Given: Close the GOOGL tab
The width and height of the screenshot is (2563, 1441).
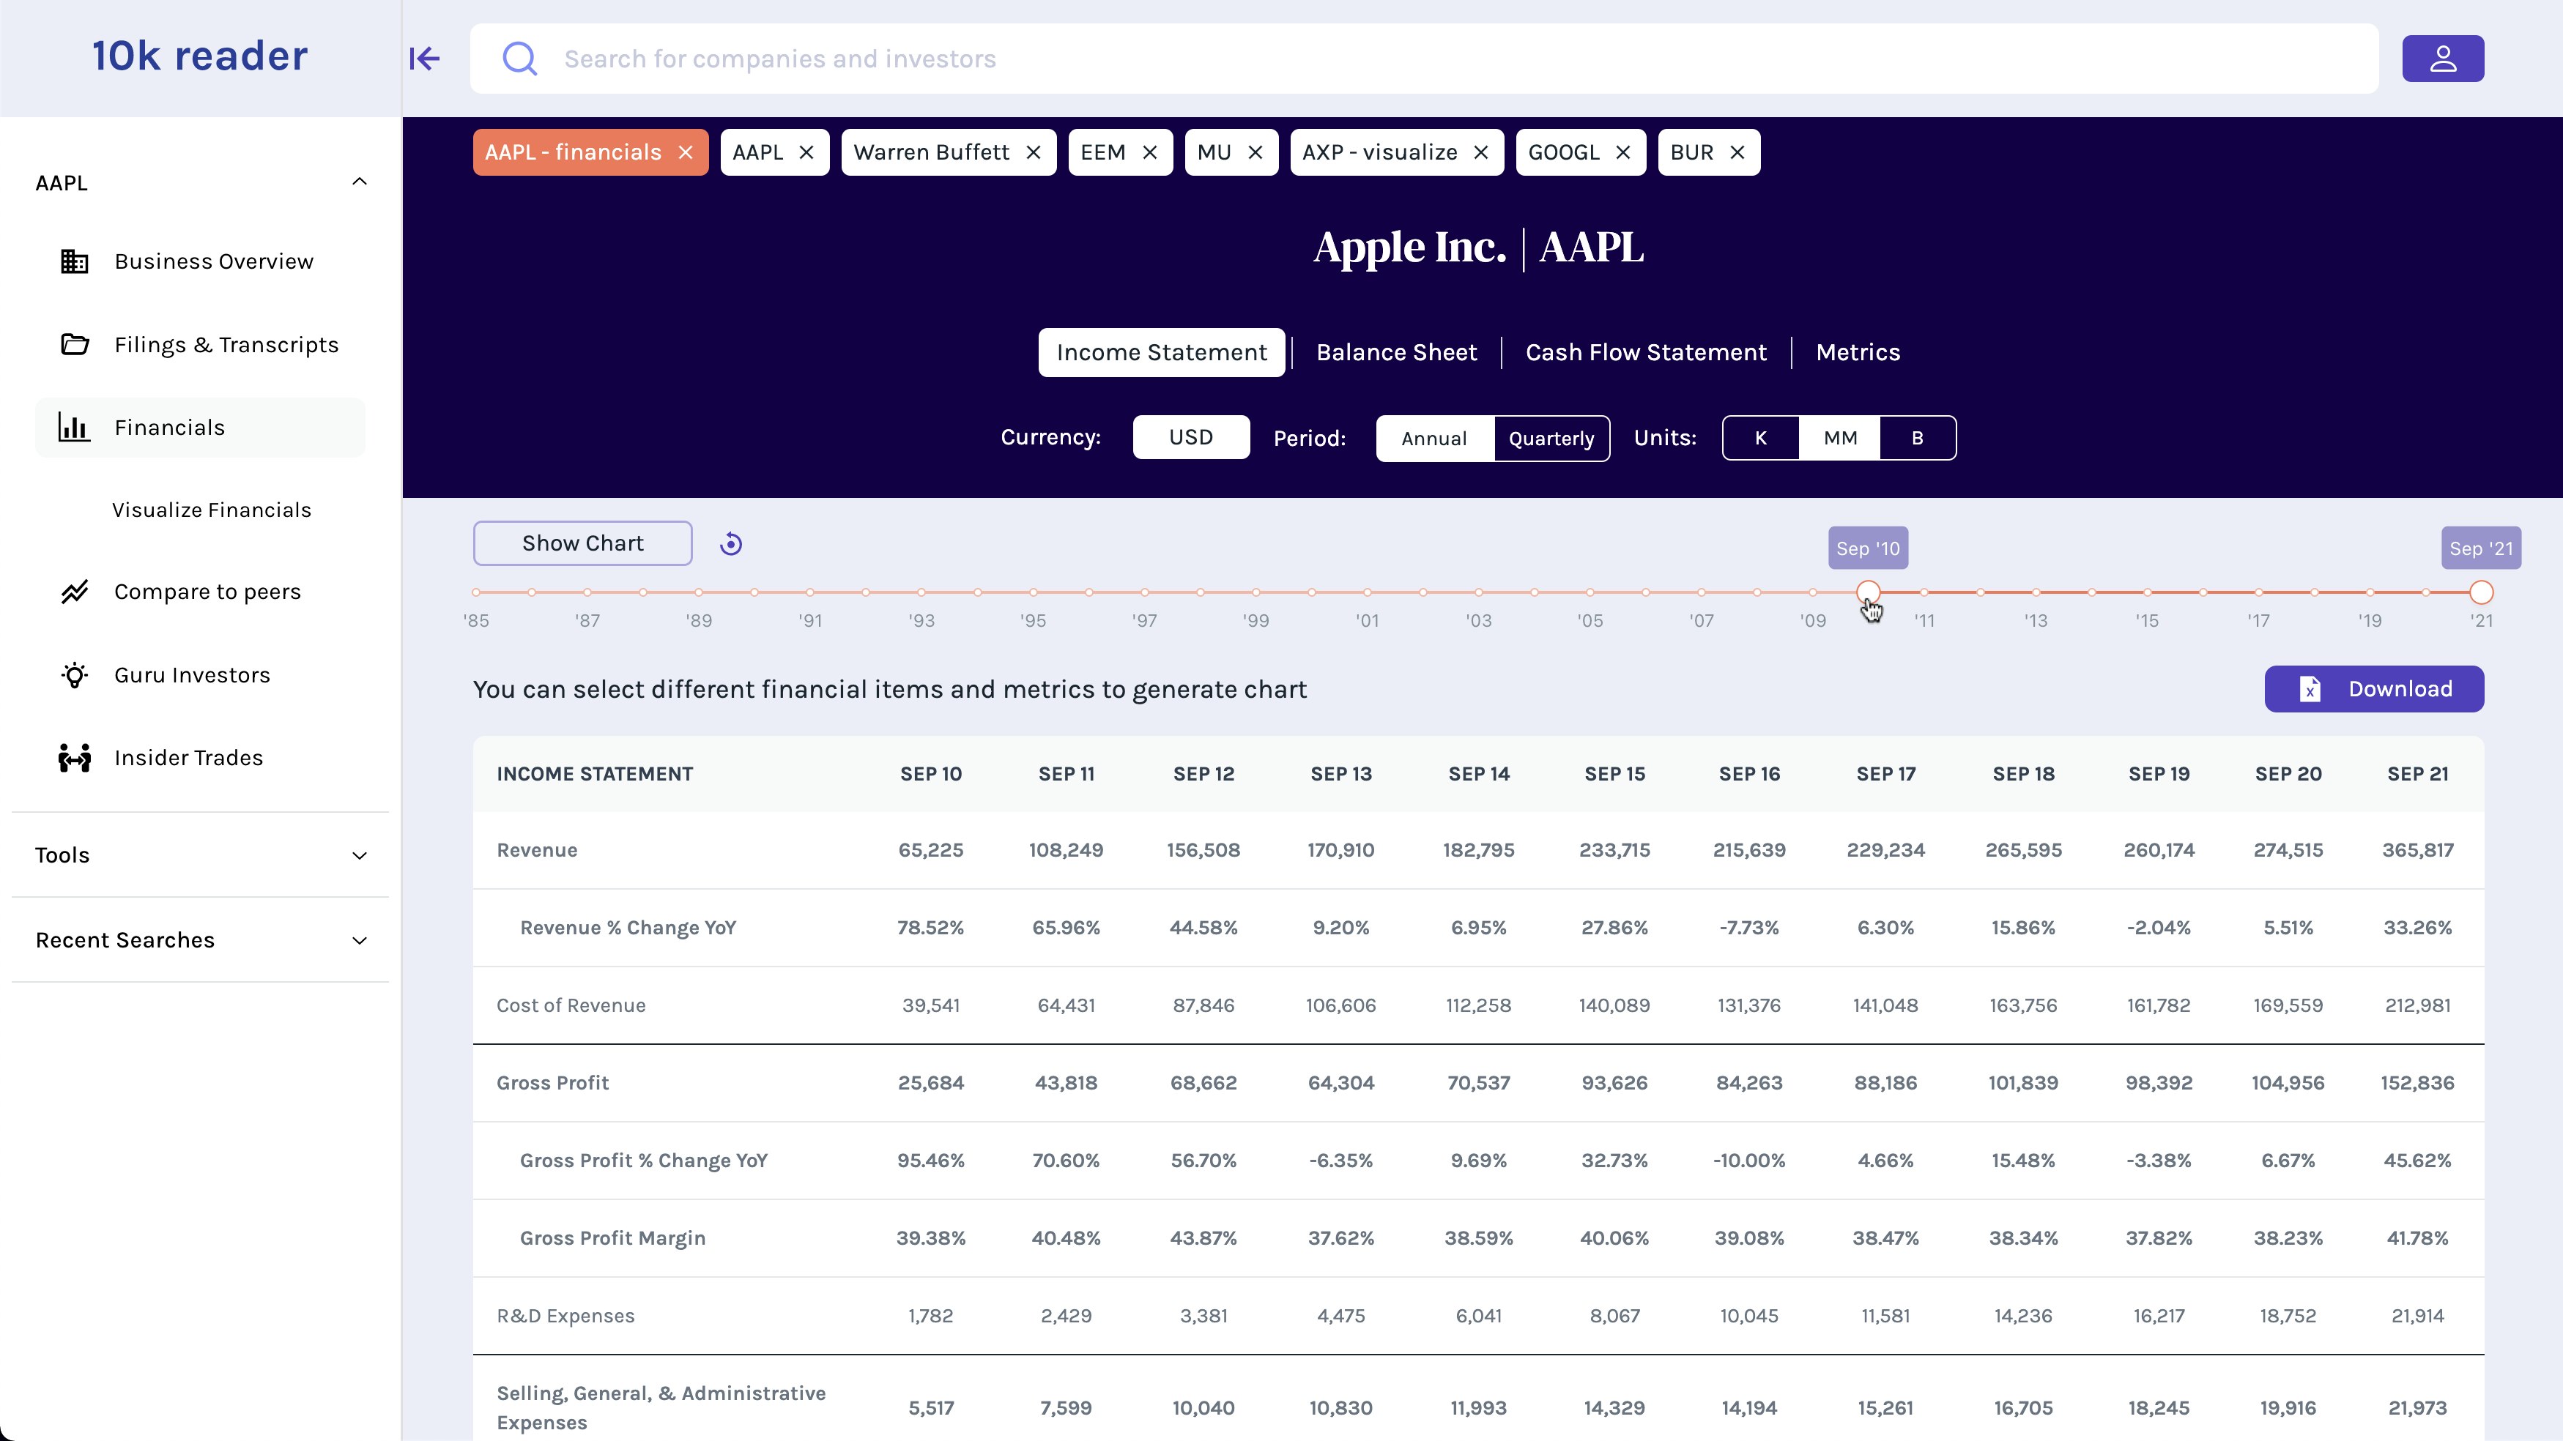Looking at the screenshot, I should click(1624, 152).
